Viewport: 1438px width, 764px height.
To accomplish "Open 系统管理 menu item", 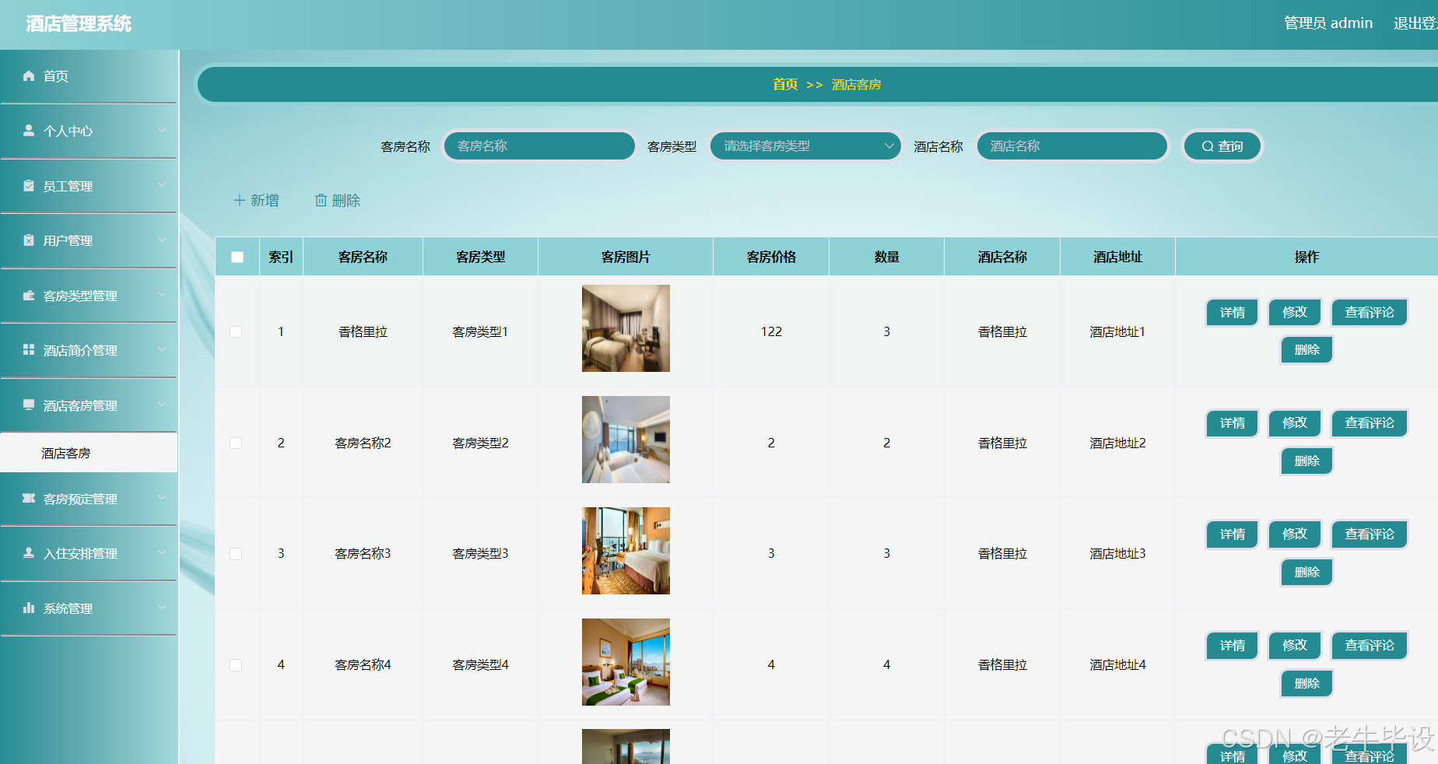I will [x=89, y=608].
